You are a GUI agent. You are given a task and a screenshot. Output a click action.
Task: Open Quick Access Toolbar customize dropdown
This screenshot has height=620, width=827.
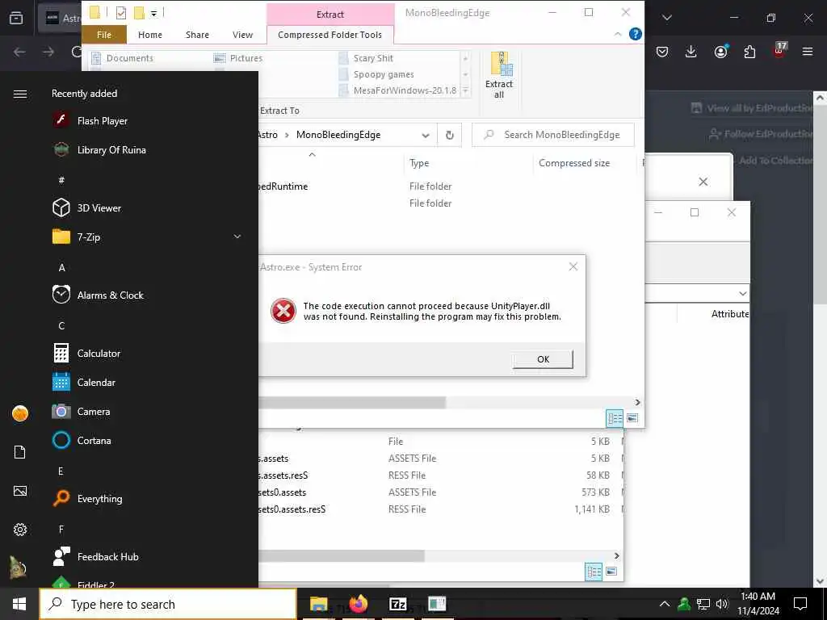[154, 13]
